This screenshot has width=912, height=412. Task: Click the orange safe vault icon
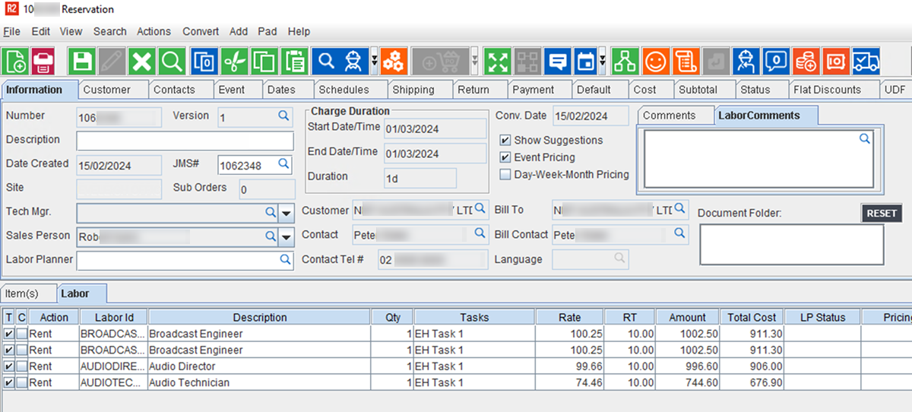(x=835, y=61)
